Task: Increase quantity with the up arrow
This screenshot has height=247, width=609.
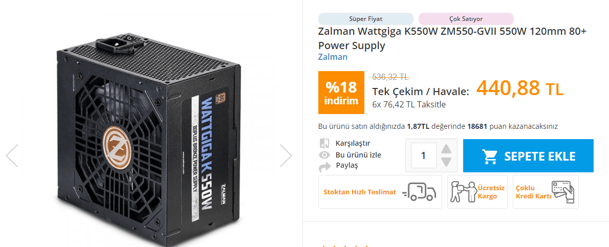Action: coord(446,149)
